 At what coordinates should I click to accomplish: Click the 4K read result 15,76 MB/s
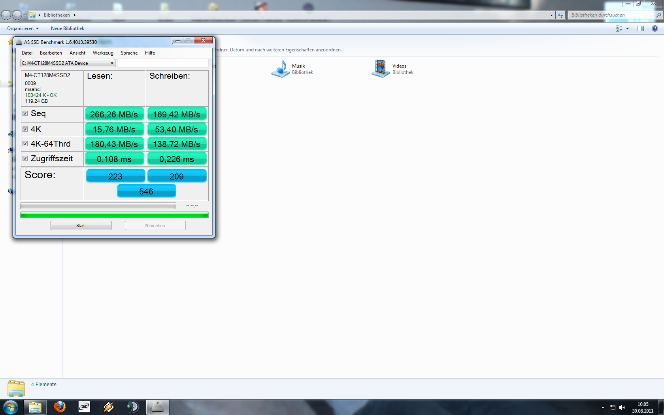114,129
